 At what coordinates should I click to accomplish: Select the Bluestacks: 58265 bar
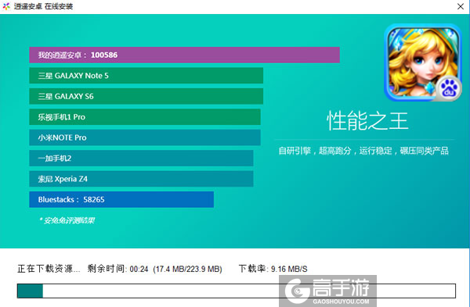(121, 199)
